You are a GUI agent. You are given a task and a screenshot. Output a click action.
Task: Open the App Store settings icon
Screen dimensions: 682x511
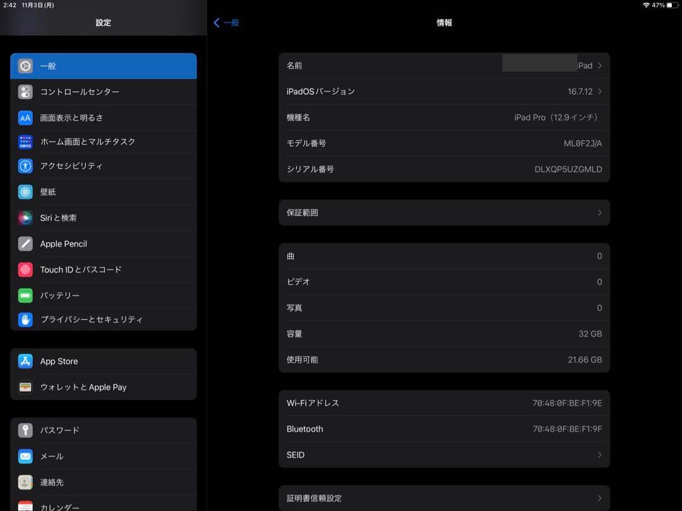(25, 361)
